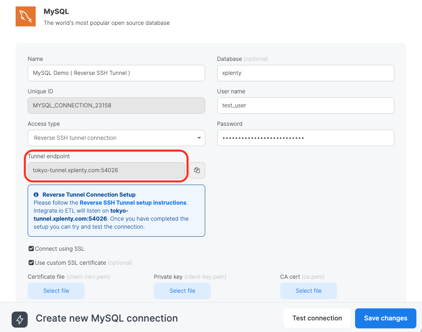
Task: Toggle the Use custom SSL certificate checkbox
Action: 31,263
